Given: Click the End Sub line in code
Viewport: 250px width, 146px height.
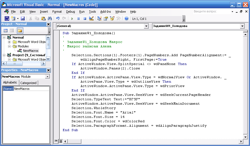Looking at the screenshot, I should click(x=70, y=130).
